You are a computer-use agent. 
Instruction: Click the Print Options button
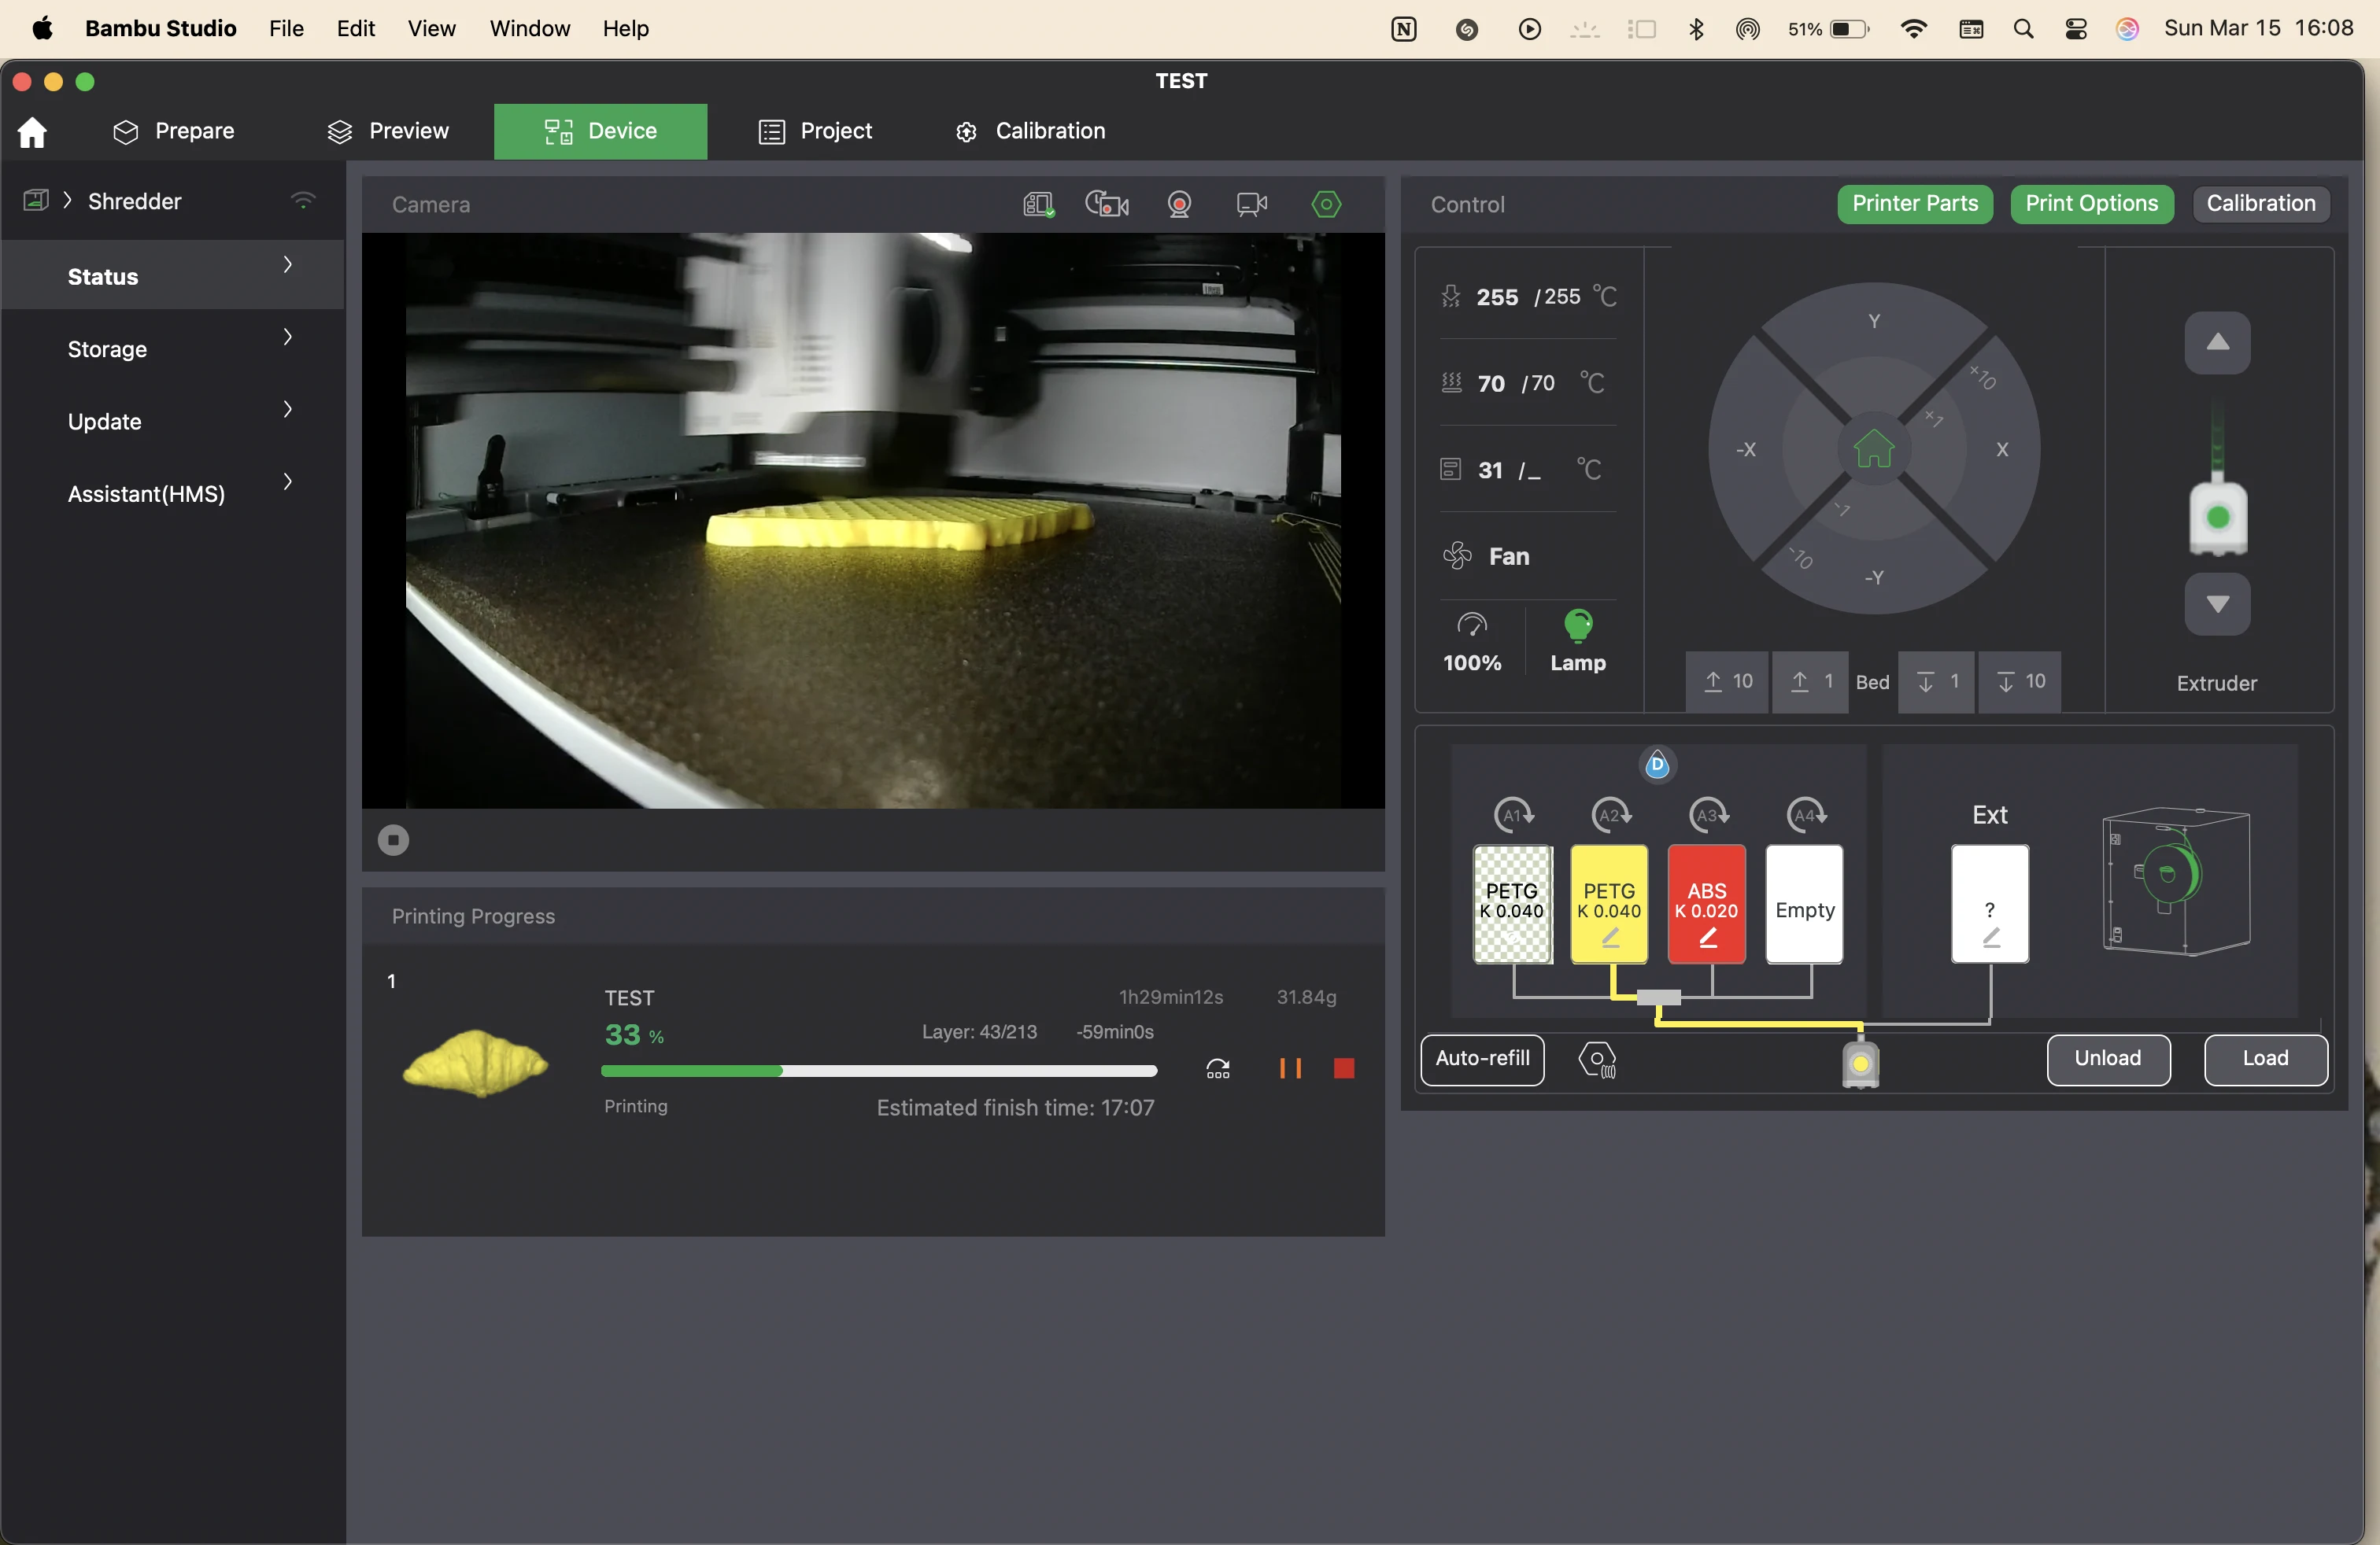point(2091,204)
